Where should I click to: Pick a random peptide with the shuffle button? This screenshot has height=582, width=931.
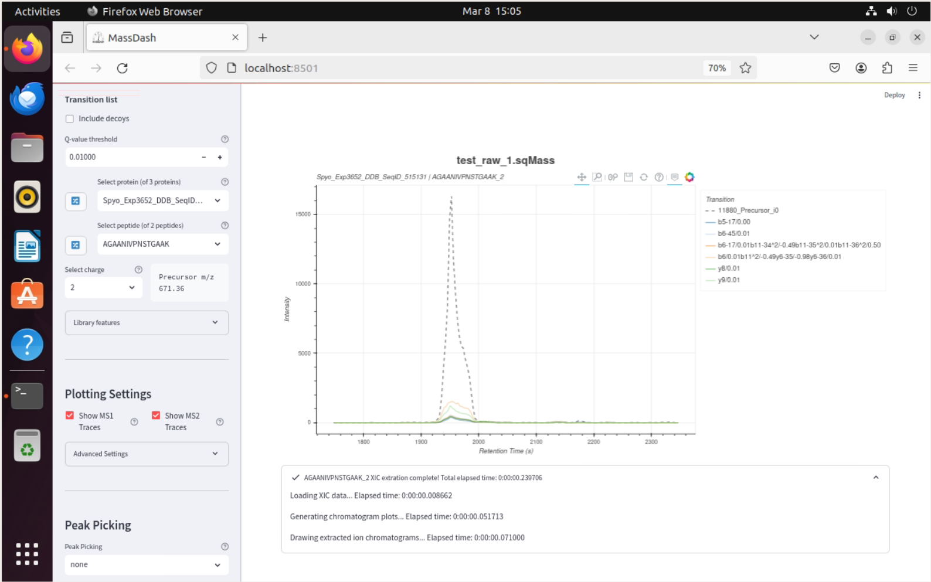(76, 245)
